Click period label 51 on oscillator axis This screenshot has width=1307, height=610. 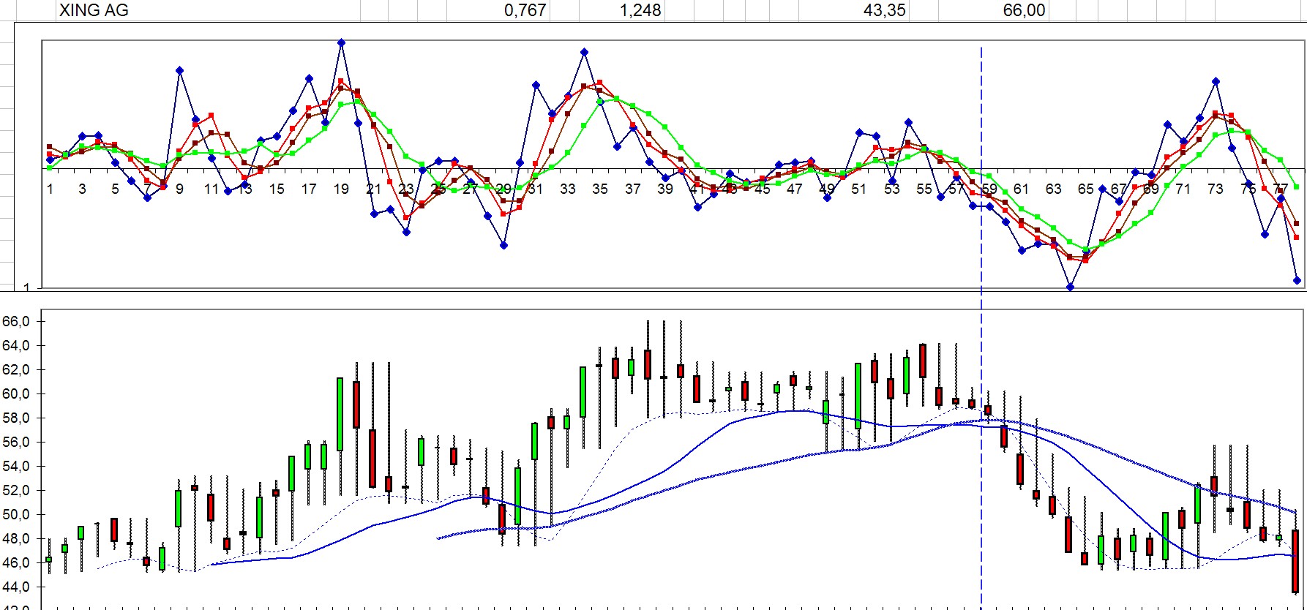click(859, 189)
